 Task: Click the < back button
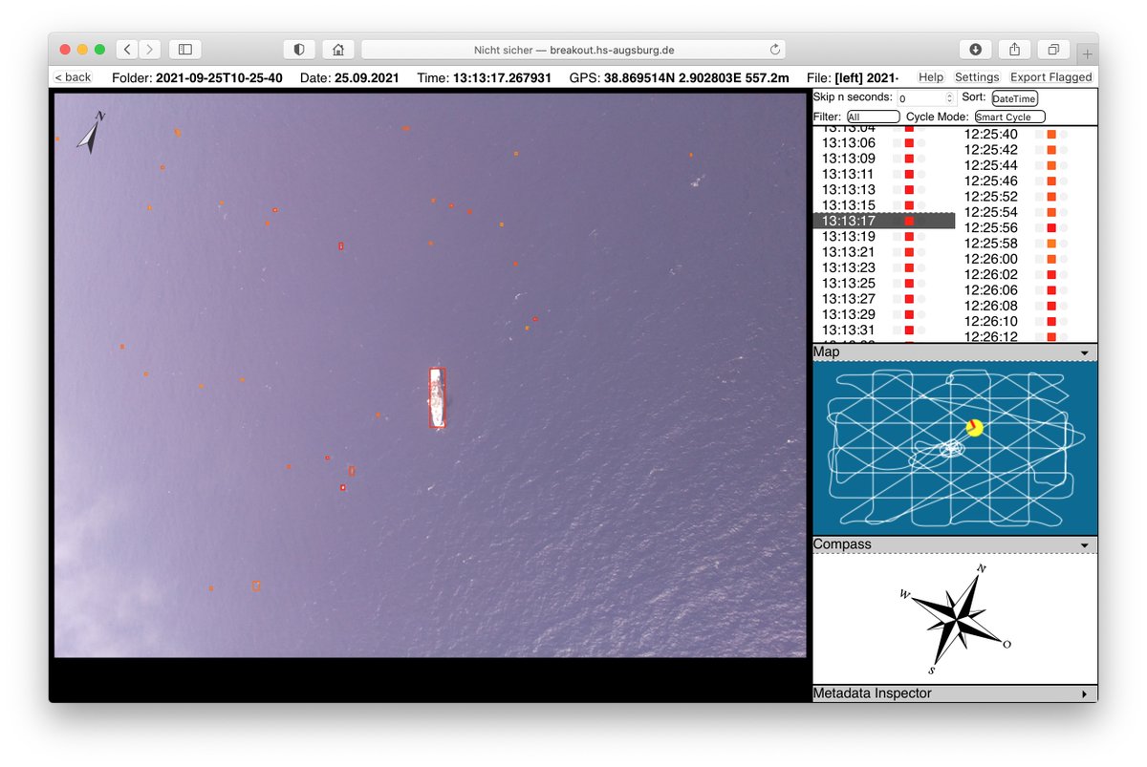(x=73, y=77)
